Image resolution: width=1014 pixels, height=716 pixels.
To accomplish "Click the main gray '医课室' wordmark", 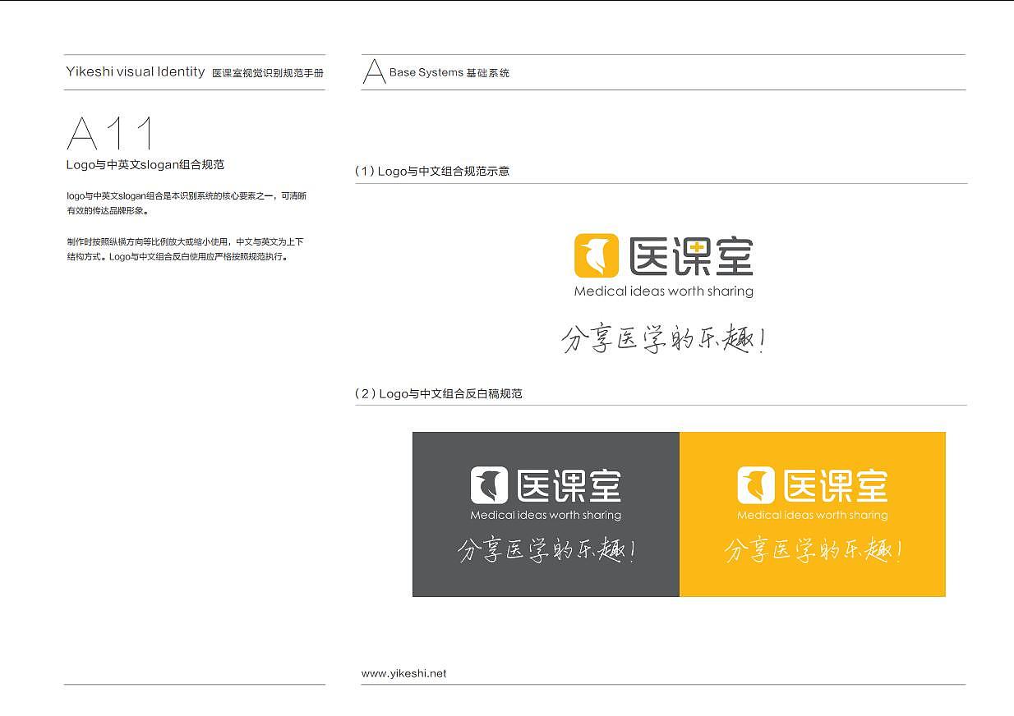I will click(691, 256).
